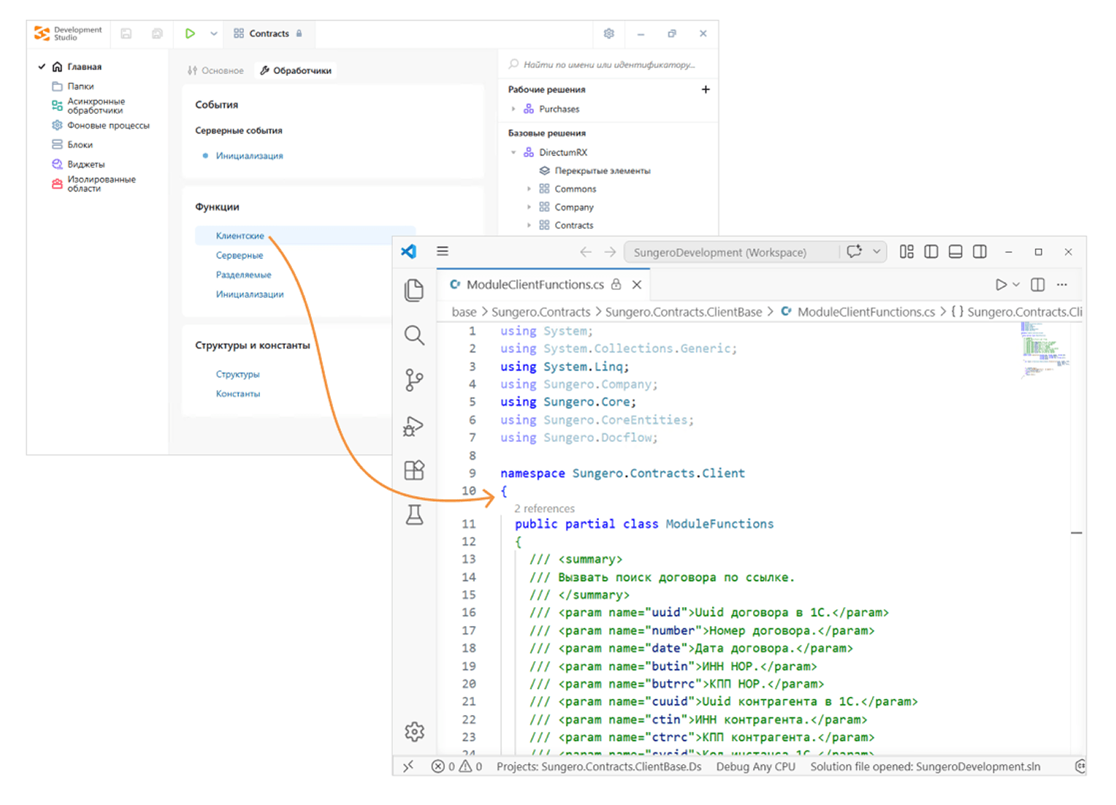This screenshot has width=1116, height=805.
Task: Open the Extensions view
Action: click(x=414, y=470)
